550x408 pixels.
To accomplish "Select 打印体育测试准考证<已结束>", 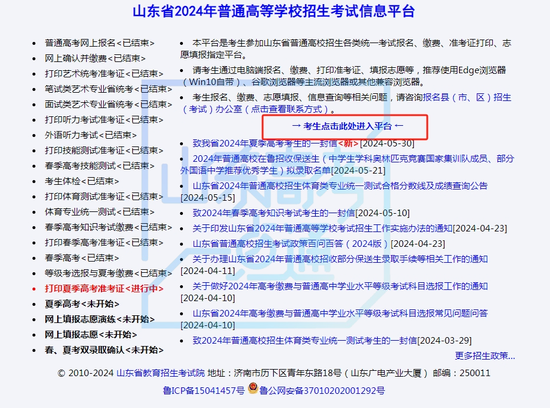I will [x=104, y=197].
